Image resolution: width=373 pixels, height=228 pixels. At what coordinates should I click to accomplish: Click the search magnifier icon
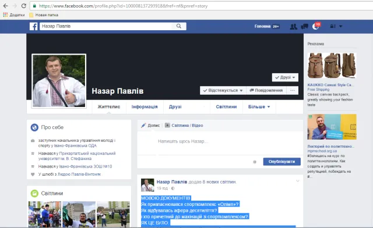click(179, 26)
